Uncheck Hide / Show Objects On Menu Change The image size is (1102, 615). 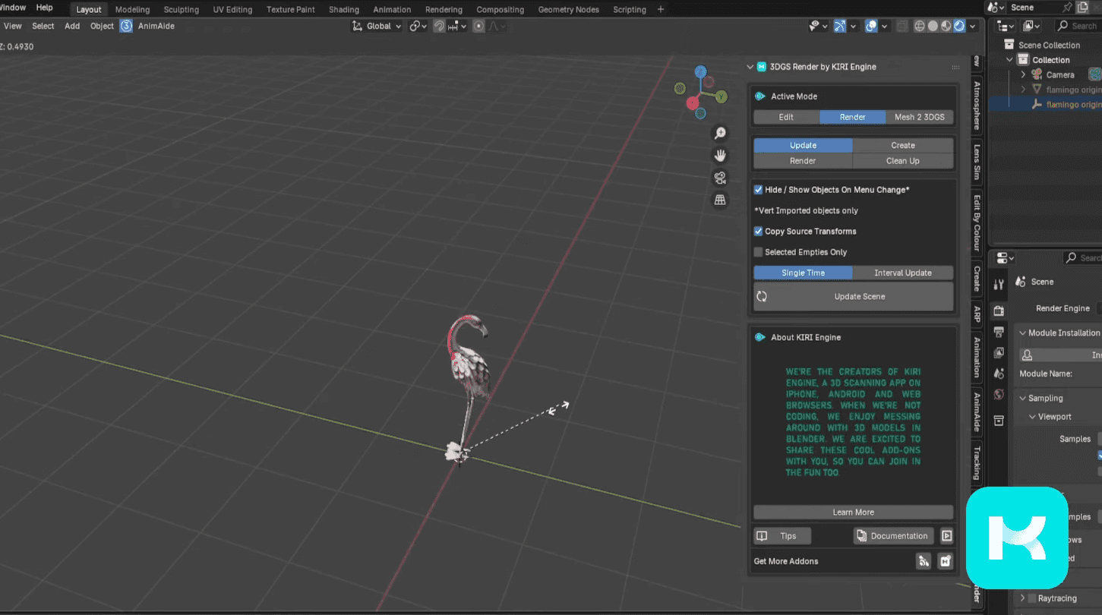click(758, 190)
